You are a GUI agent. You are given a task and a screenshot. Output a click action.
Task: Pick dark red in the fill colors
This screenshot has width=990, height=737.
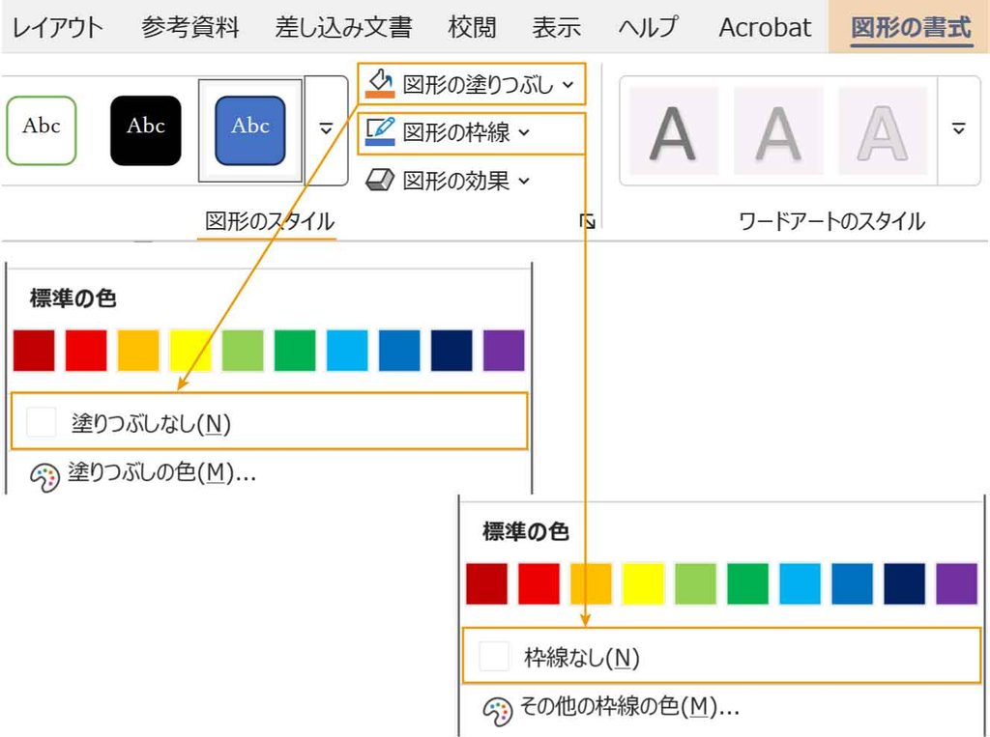tap(34, 351)
